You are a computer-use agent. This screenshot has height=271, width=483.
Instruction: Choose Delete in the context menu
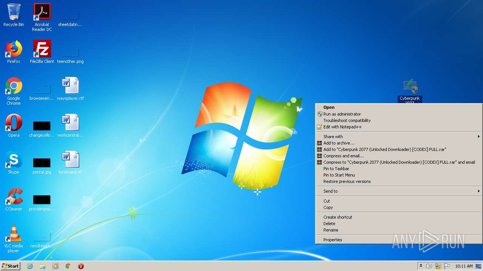click(x=399, y=224)
